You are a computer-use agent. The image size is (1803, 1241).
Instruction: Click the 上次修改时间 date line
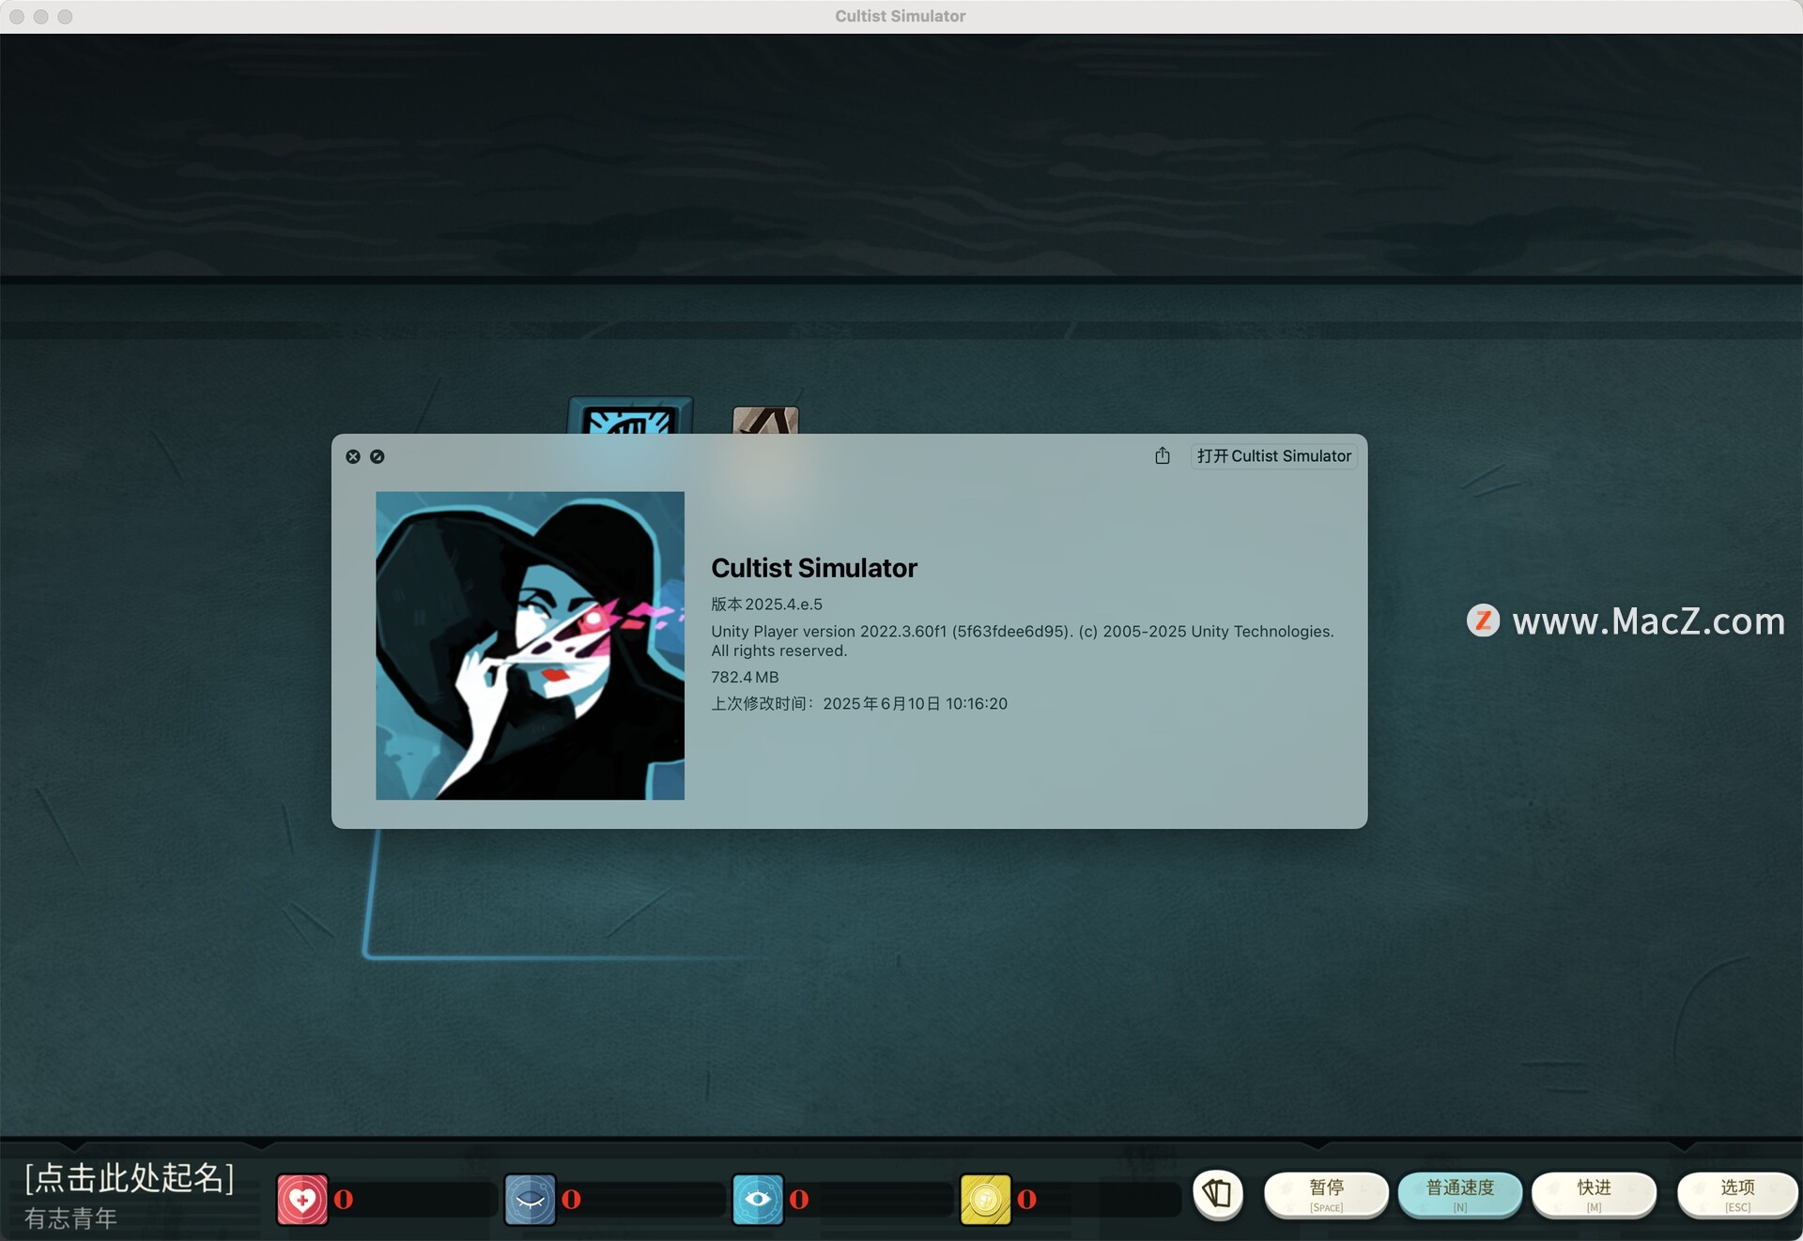point(859,703)
